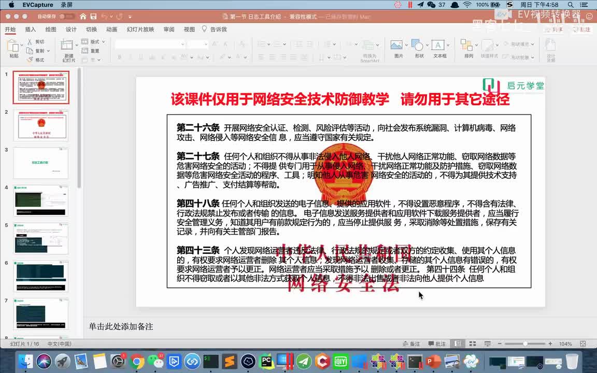Toggle 备注 notes in status bar
The width and height of the screenshot is (597, 373).
pyautogui.click(x=411, y=343)
